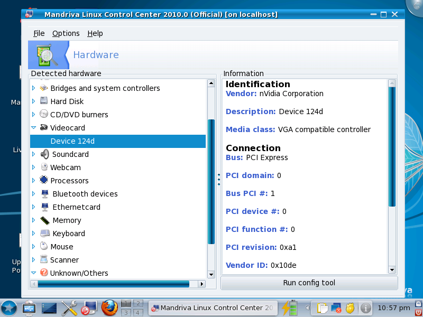Expand the Keyboard category

(x=33, y=233)
